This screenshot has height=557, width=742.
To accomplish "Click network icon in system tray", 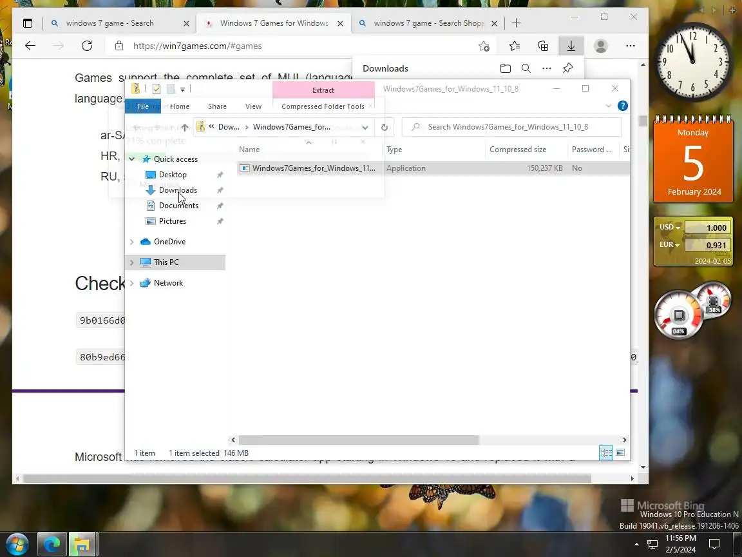I will (x=652, y=544).
